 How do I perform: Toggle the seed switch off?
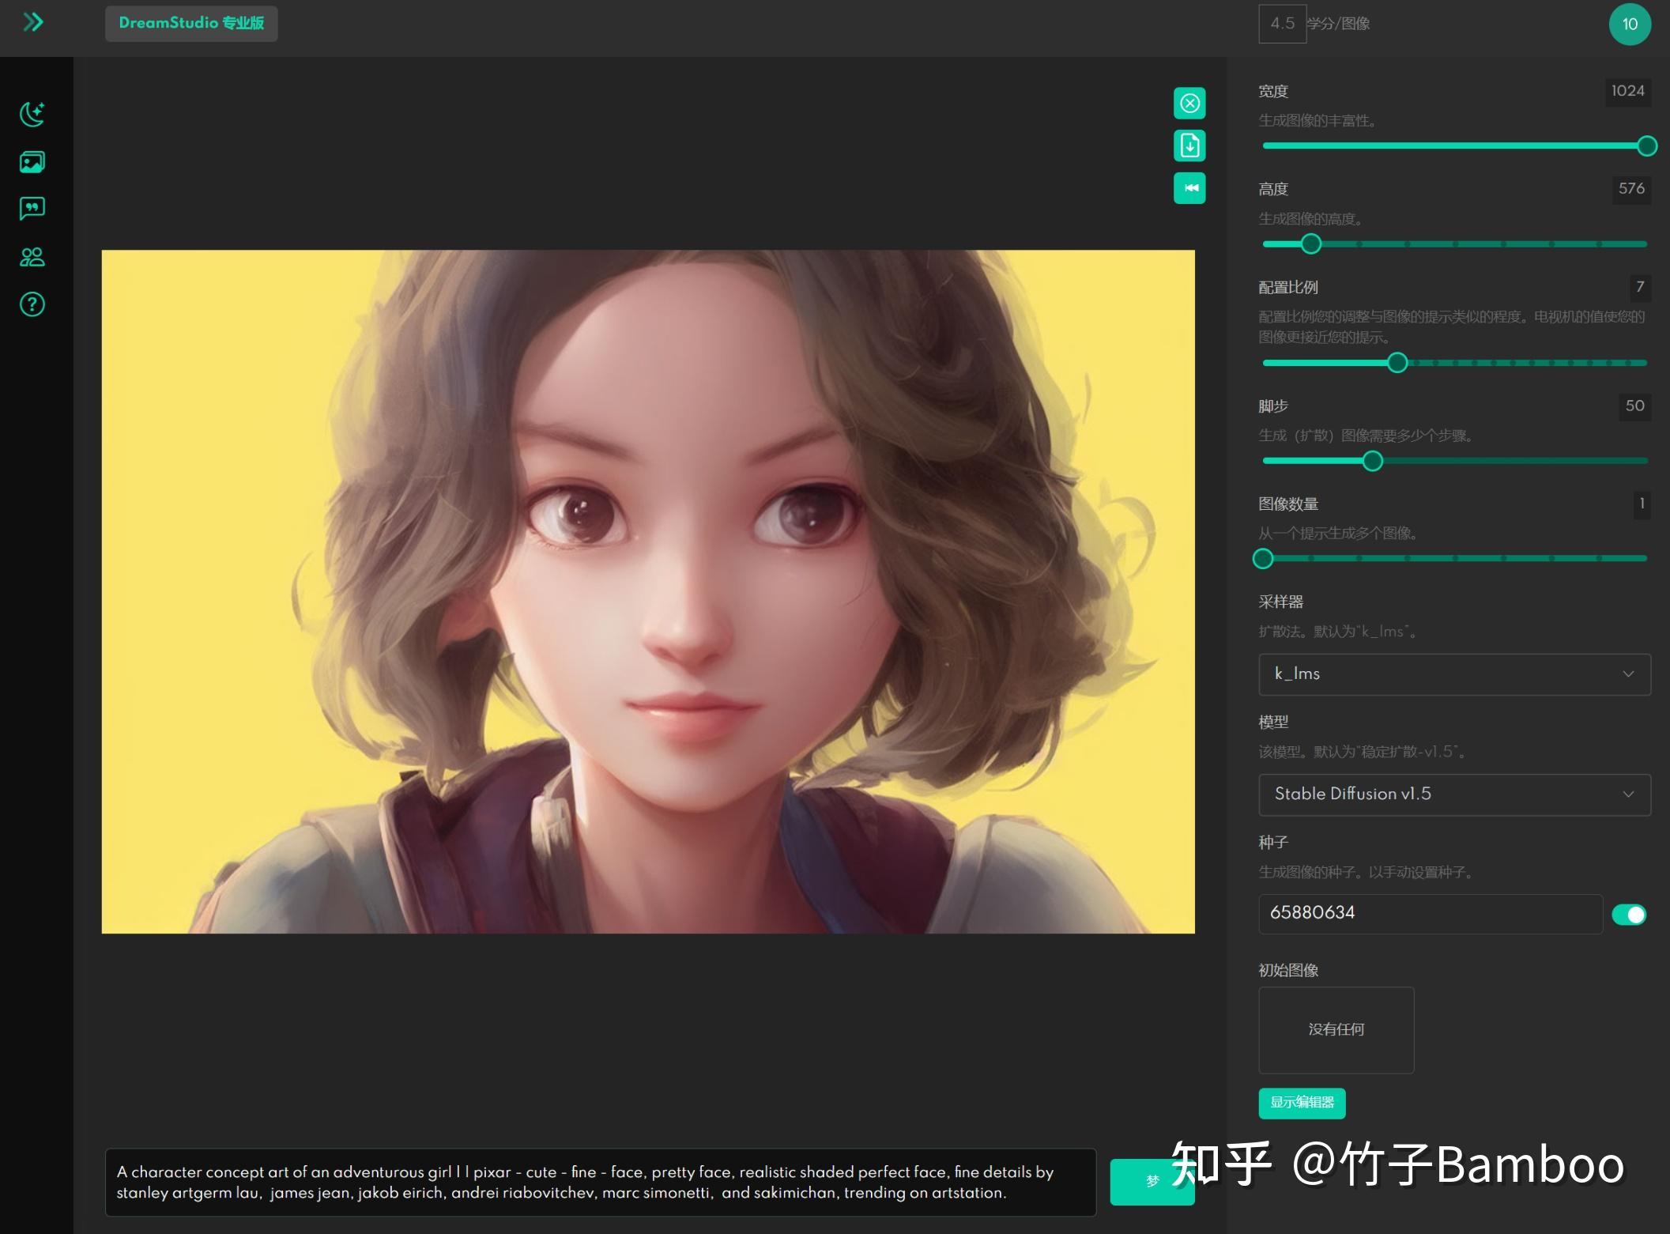tap(1629, 915)
